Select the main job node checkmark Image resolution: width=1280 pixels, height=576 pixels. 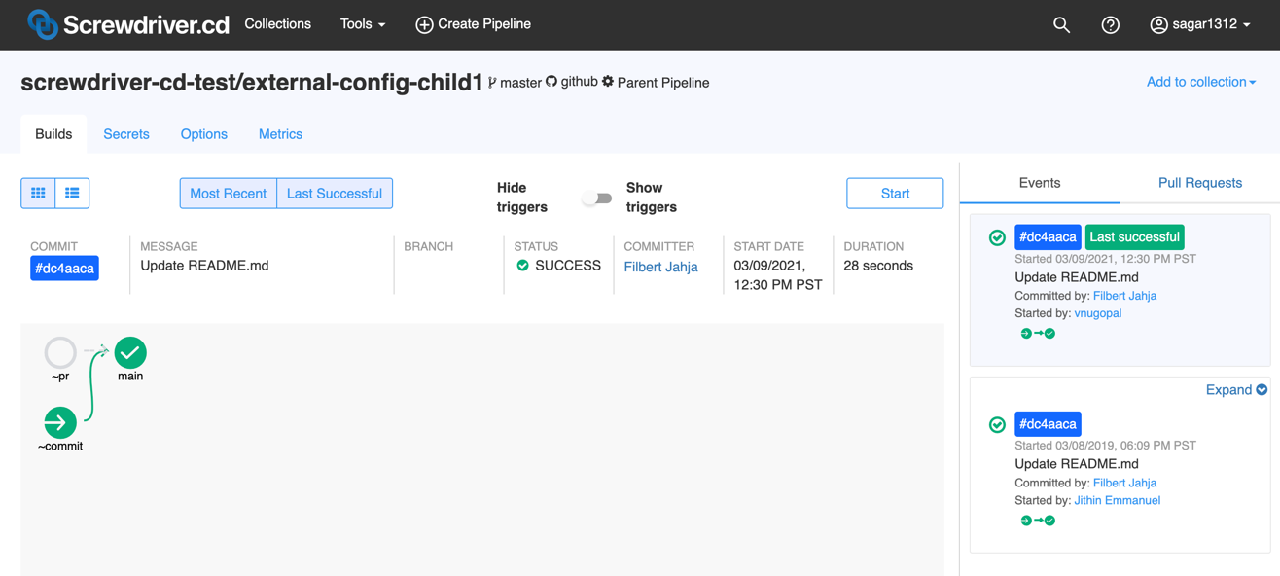pyautogui.click(x=130, y=352)
